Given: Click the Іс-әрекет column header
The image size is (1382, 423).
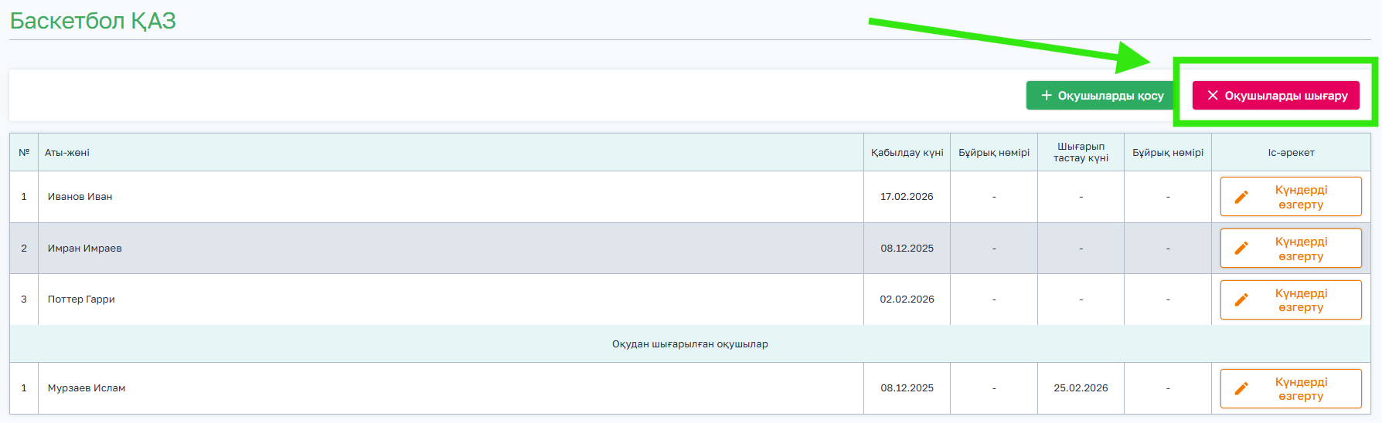Looking at the screenshot, I should [x=1291, y=153].
